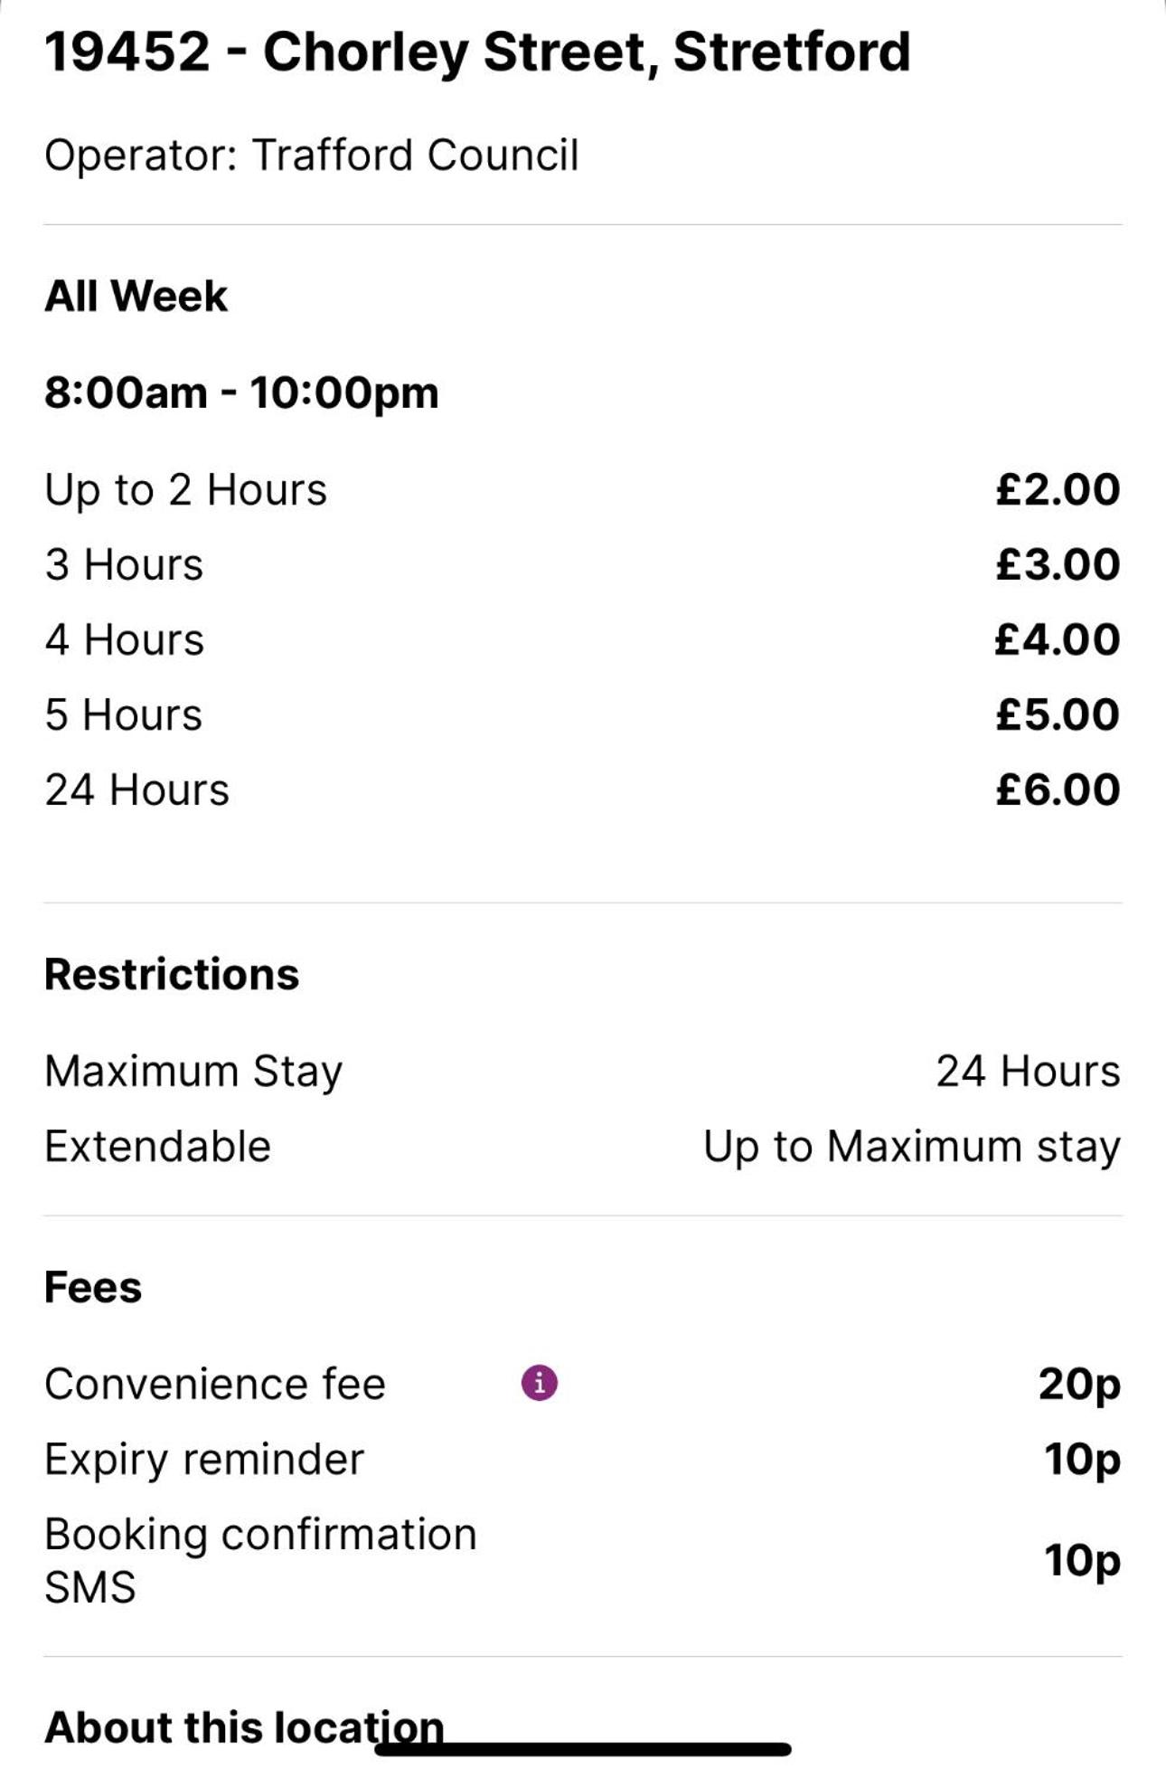
Task: Choose the 4 Hours parking option
Action: click(583, 639)
